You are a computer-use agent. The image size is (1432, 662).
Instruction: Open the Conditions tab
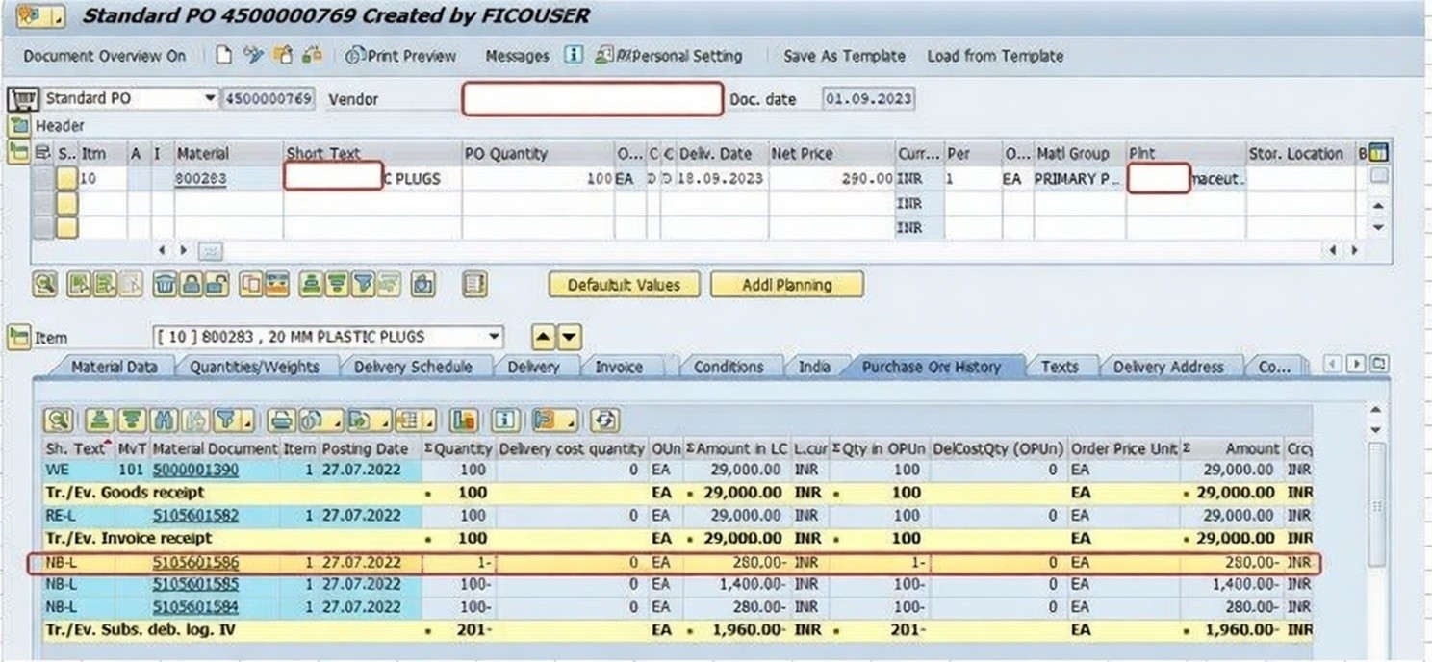(x=728, y=367)
